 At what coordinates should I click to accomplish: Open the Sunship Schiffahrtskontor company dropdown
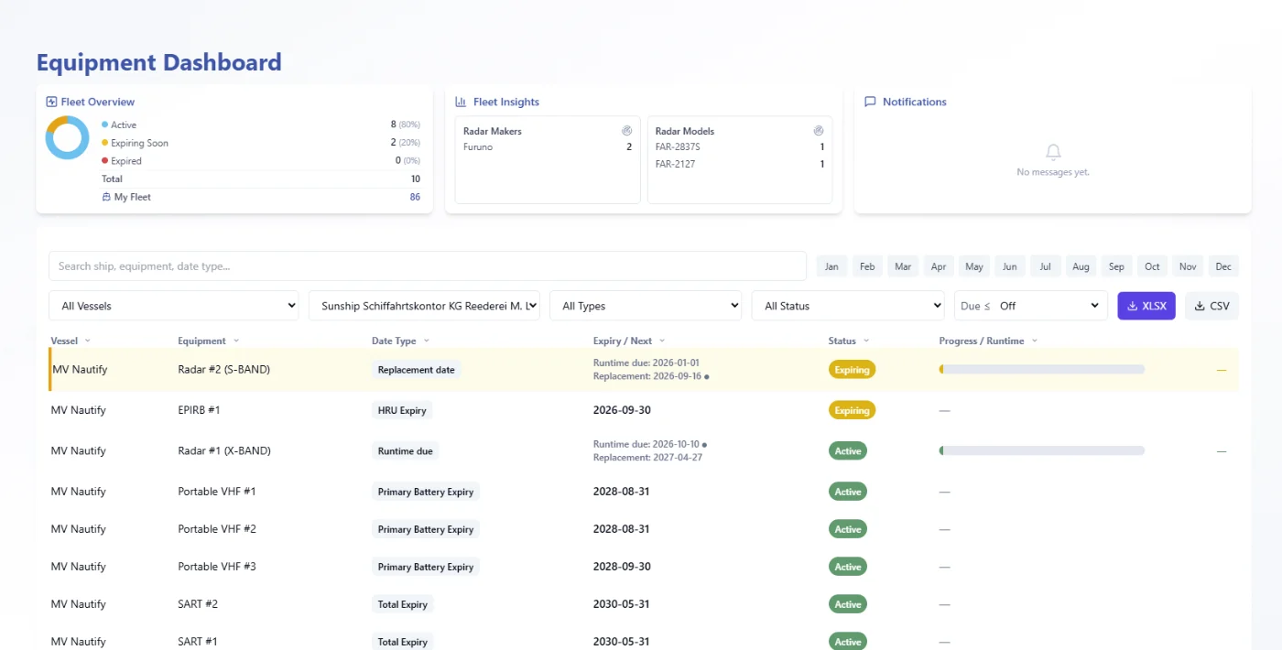[424, 306]
